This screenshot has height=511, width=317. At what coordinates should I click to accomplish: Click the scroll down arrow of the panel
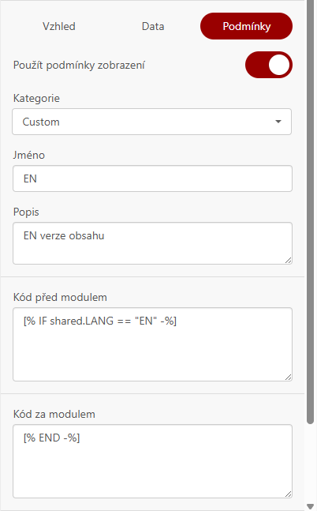(311, 506)
